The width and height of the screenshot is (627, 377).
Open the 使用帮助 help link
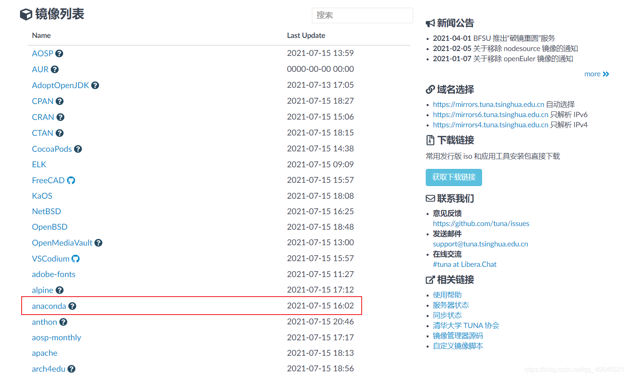(447, 295)
